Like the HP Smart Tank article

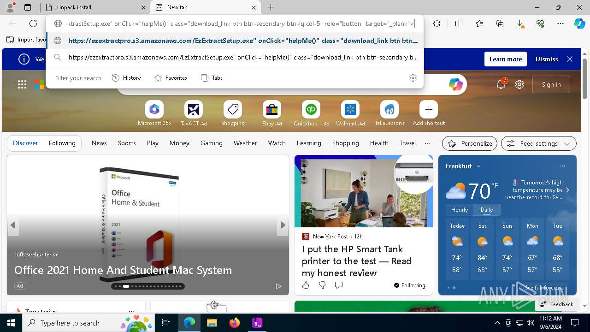pyautogui.click(x=306, y=285)
